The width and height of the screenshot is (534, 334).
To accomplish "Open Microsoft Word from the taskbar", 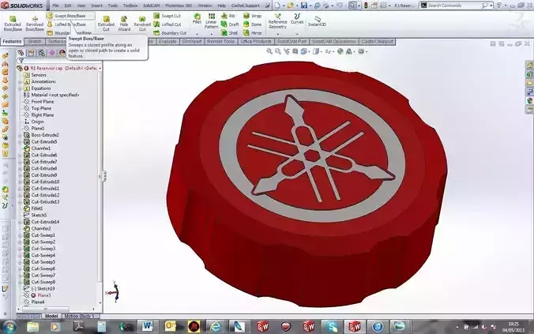I will [148, 327].
